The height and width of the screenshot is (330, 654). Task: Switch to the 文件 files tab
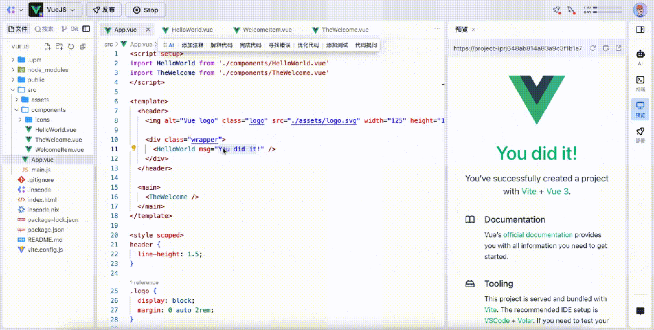tap(18, 29)
